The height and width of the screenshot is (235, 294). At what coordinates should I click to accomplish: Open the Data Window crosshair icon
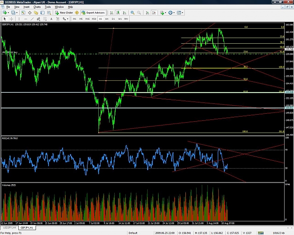30,13
